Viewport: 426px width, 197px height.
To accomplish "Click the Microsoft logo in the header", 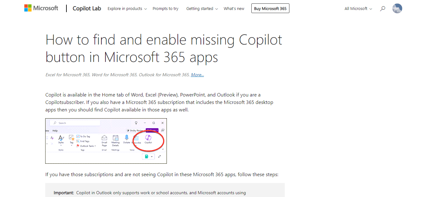I will coord(41,8).
